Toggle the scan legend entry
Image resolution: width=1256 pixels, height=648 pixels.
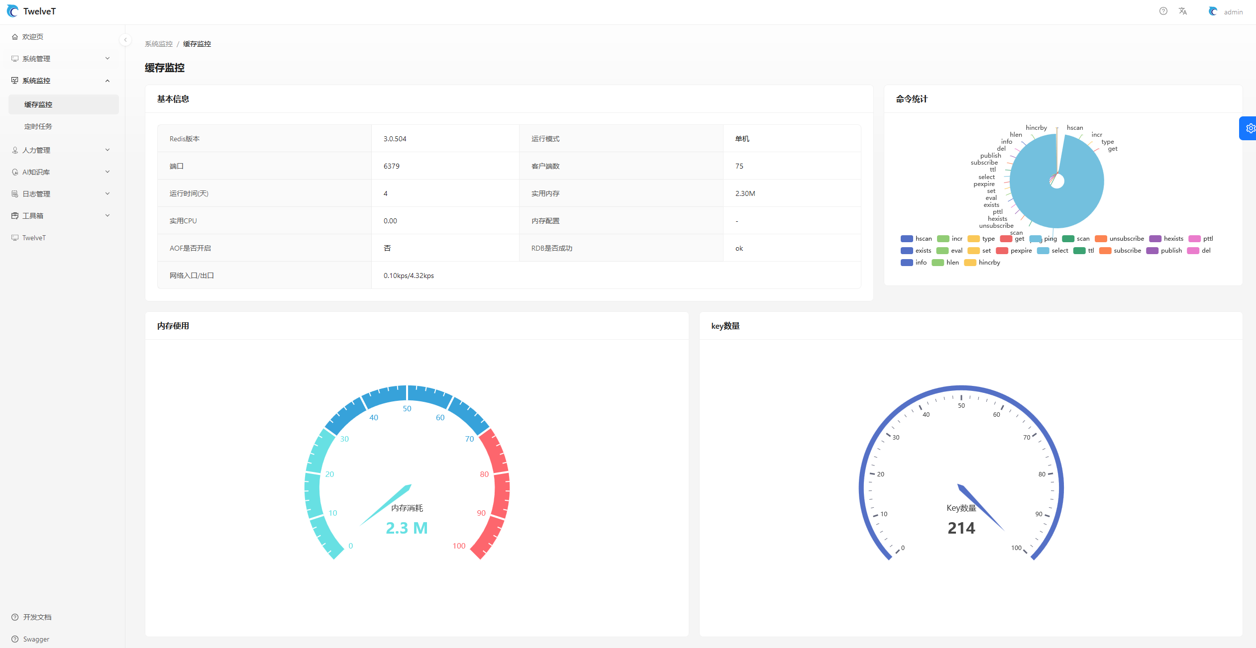[1076, 239]
